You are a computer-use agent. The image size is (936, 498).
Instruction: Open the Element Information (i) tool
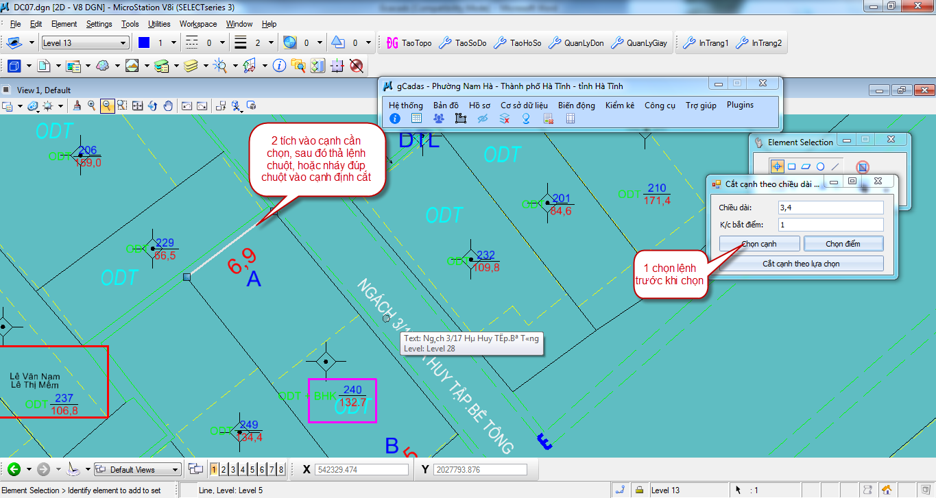279,66
